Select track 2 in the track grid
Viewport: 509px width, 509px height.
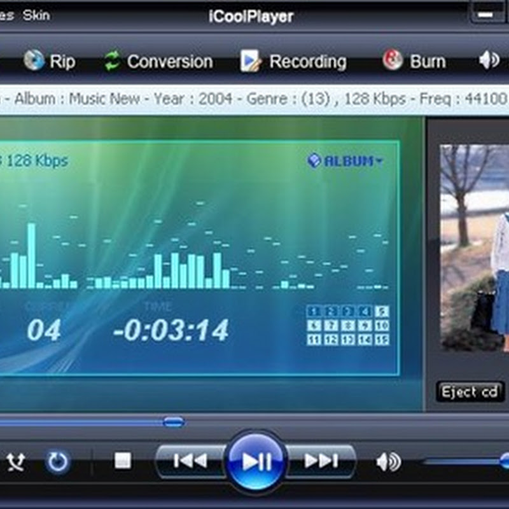(331, 312)
